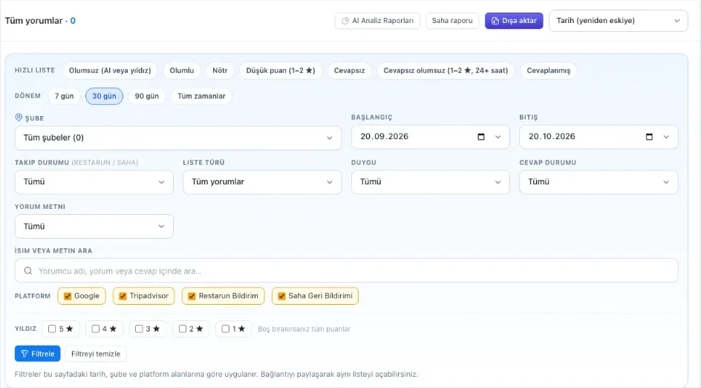Click the Tüm yorumlar count heading
The width and height of the screenshot is (701, 388).
(x=40, y=21)
